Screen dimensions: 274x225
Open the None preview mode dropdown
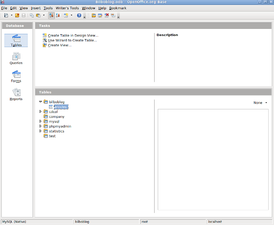260,103
